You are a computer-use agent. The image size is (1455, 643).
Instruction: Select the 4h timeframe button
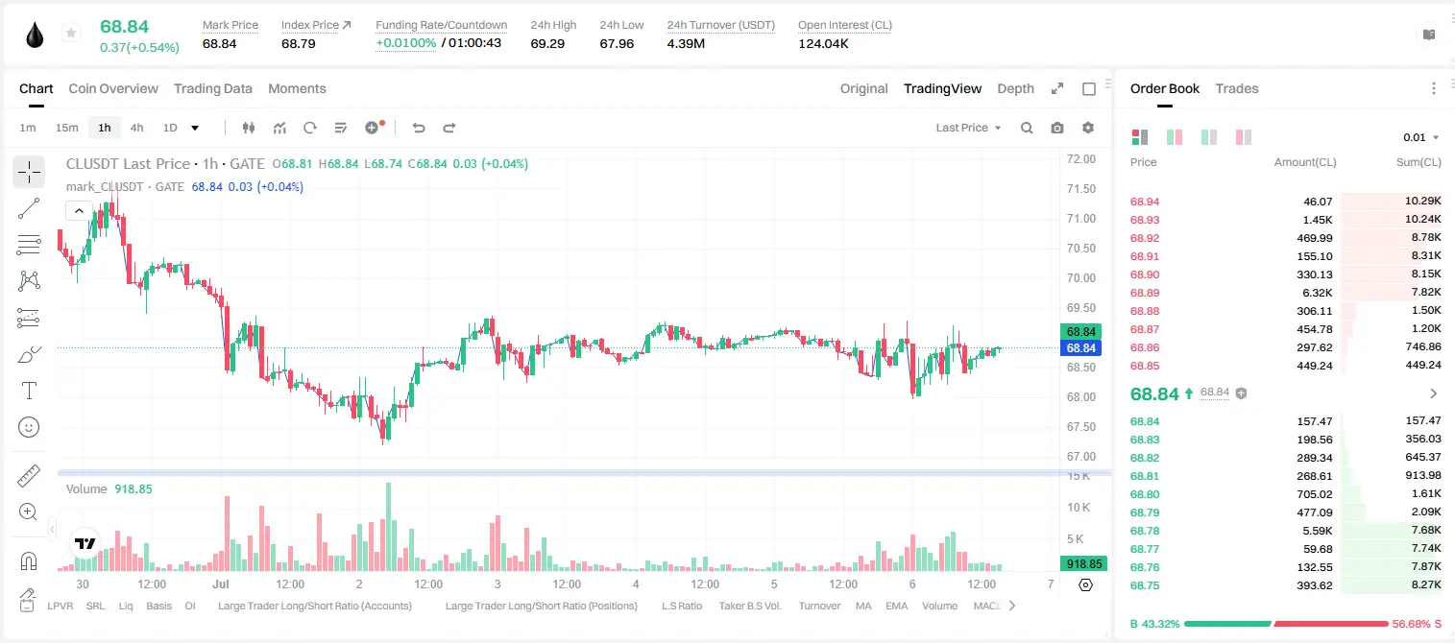tap(137, 128)
